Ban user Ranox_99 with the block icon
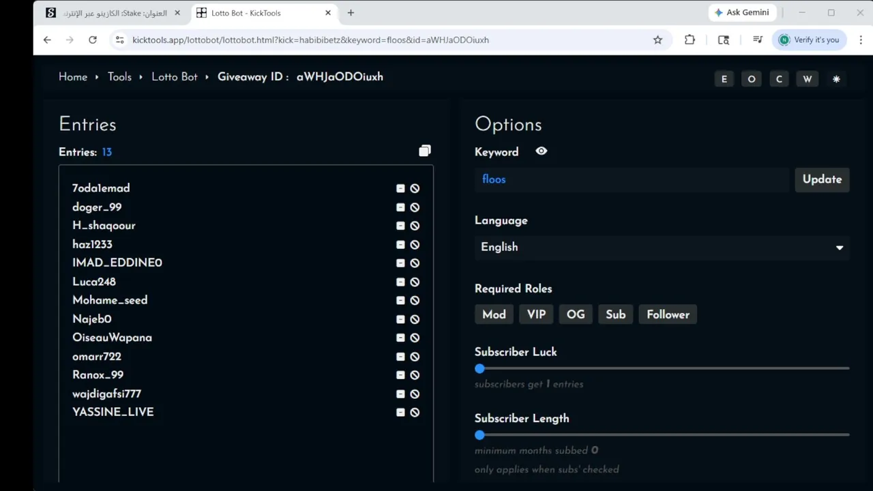Screen dimensions: 873x491 point(415,375)
